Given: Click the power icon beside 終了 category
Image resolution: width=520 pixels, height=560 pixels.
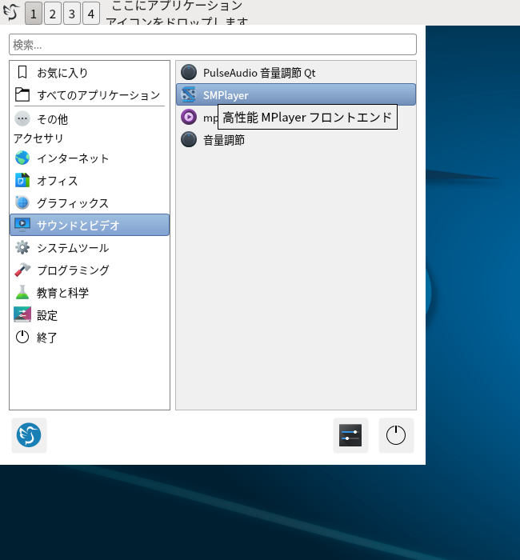Looking at the screenshot, I should click(22, 337).
